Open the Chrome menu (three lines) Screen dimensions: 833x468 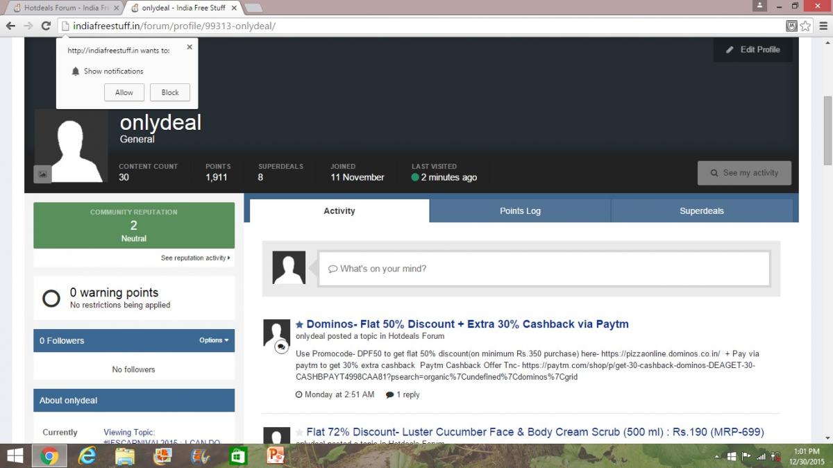tap(822, 26)
